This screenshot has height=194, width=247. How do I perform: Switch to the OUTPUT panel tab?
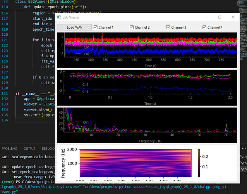point(29,149)
